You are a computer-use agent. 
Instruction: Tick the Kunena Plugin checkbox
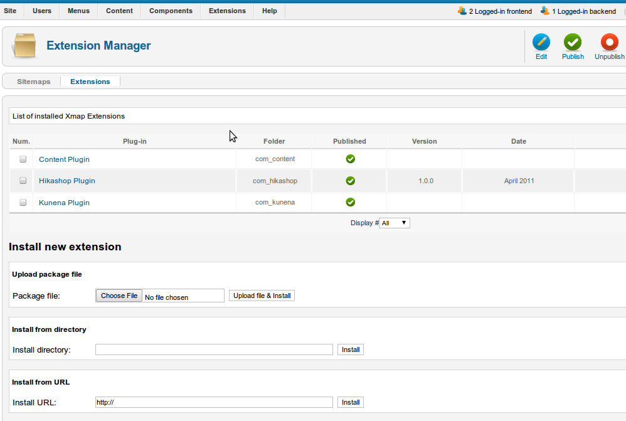pos(23,203)
